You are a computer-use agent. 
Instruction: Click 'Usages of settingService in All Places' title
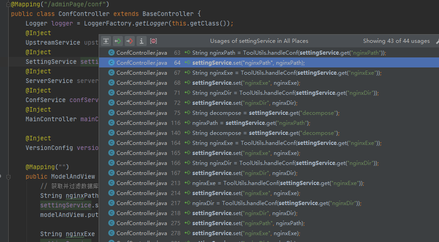coord(259,41)
